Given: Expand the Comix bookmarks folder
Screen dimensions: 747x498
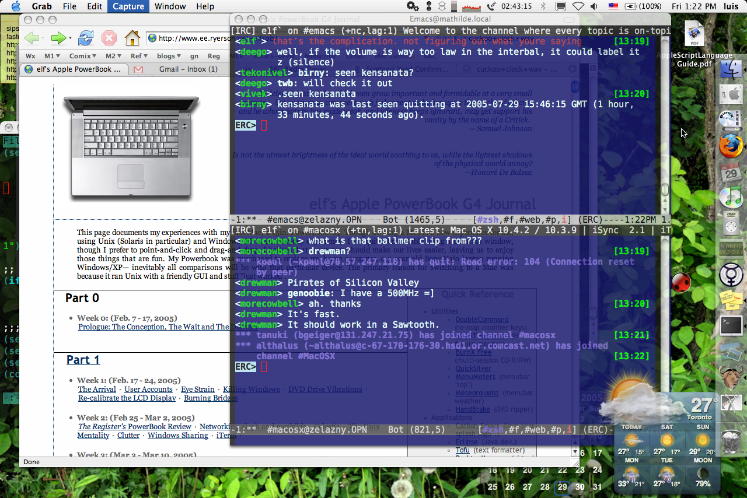Looking at the screenshot, I should (x=83, y=56).
